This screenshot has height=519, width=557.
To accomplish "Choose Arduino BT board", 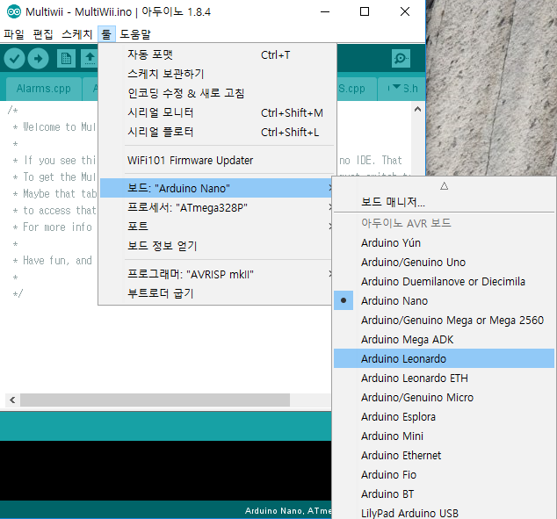I will [x=444, y=494].
